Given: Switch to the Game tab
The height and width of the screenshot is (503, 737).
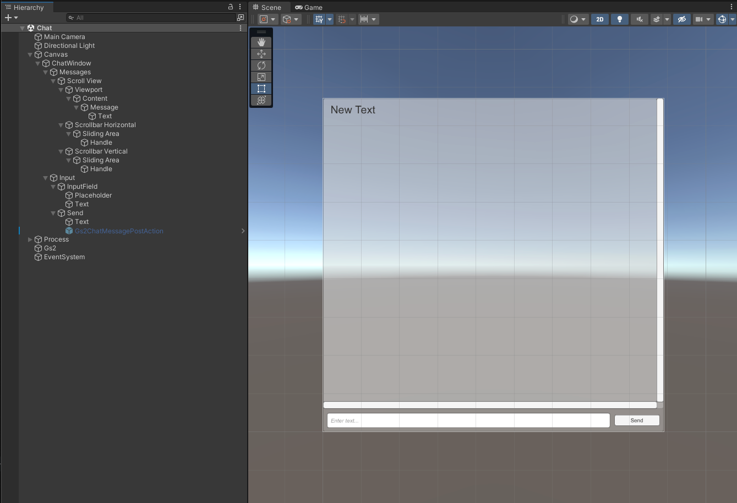Looking at the screenshot, I should click(x=309, y=7).
